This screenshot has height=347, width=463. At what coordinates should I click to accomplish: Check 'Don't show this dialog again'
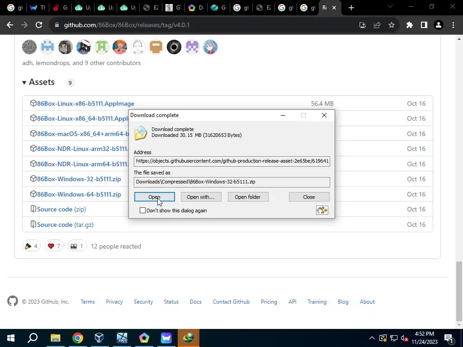(x=142, y=211)
